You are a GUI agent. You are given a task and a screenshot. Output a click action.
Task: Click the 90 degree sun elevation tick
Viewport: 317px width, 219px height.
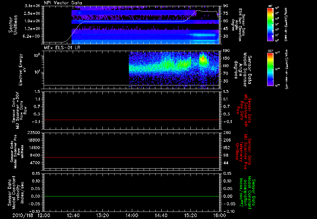point(226,6)
